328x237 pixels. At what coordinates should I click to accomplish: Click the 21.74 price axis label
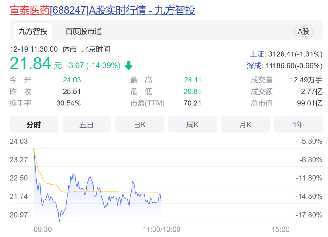click(19, 196)
